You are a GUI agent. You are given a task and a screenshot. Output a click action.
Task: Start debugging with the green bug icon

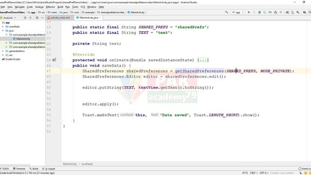point(259,12)
